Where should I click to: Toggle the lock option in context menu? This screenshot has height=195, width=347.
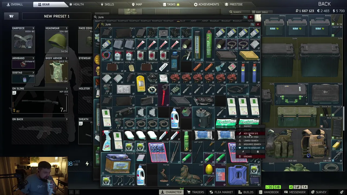click(258, 152)
